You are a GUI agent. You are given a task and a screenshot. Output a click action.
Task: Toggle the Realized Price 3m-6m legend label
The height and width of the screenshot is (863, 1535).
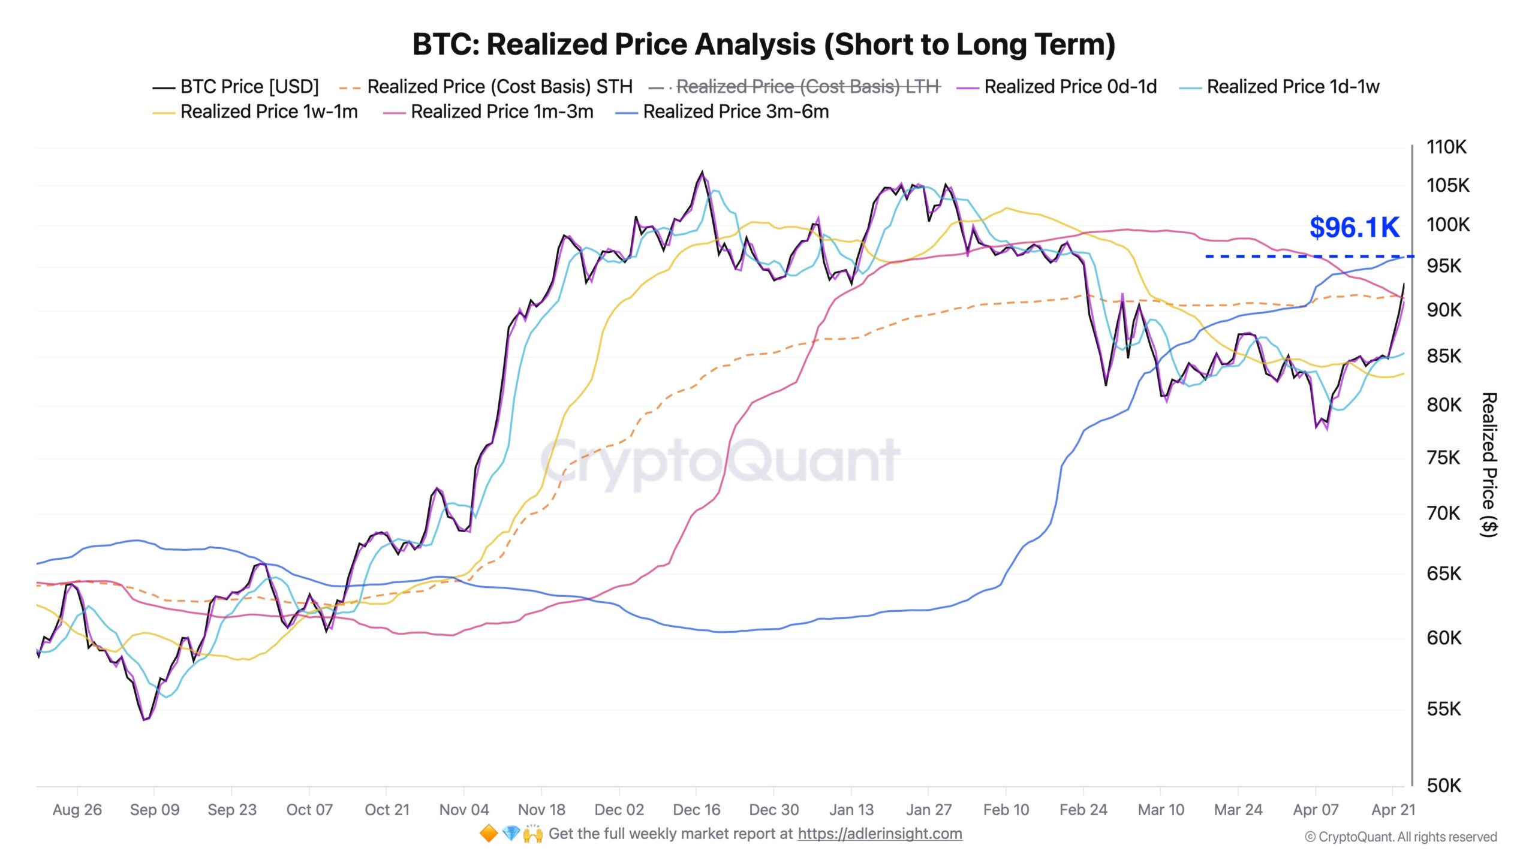tap(736, 112)
